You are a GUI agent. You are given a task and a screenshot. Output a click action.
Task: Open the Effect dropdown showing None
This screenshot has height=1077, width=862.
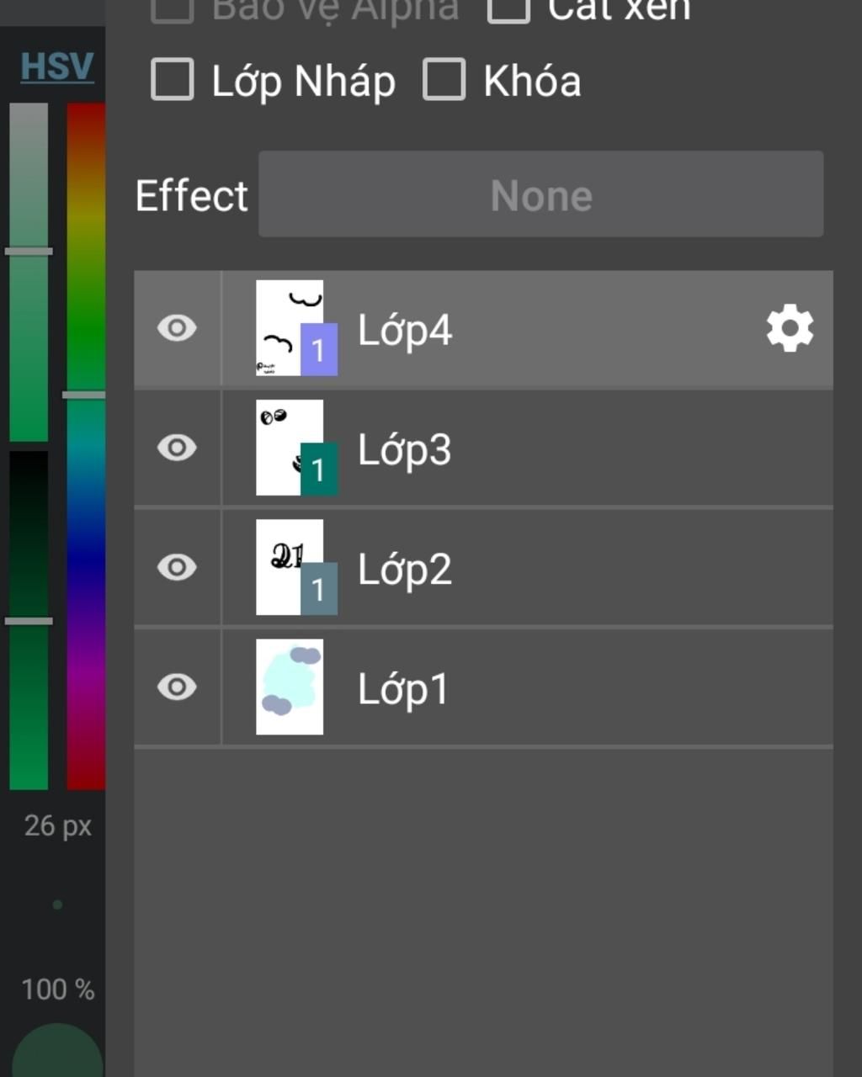540,194
